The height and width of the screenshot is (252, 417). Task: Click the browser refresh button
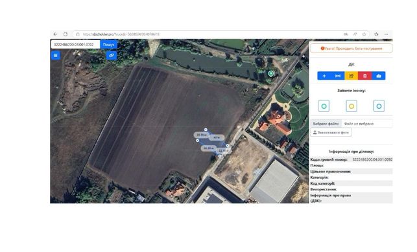click(x=66, y=34)
